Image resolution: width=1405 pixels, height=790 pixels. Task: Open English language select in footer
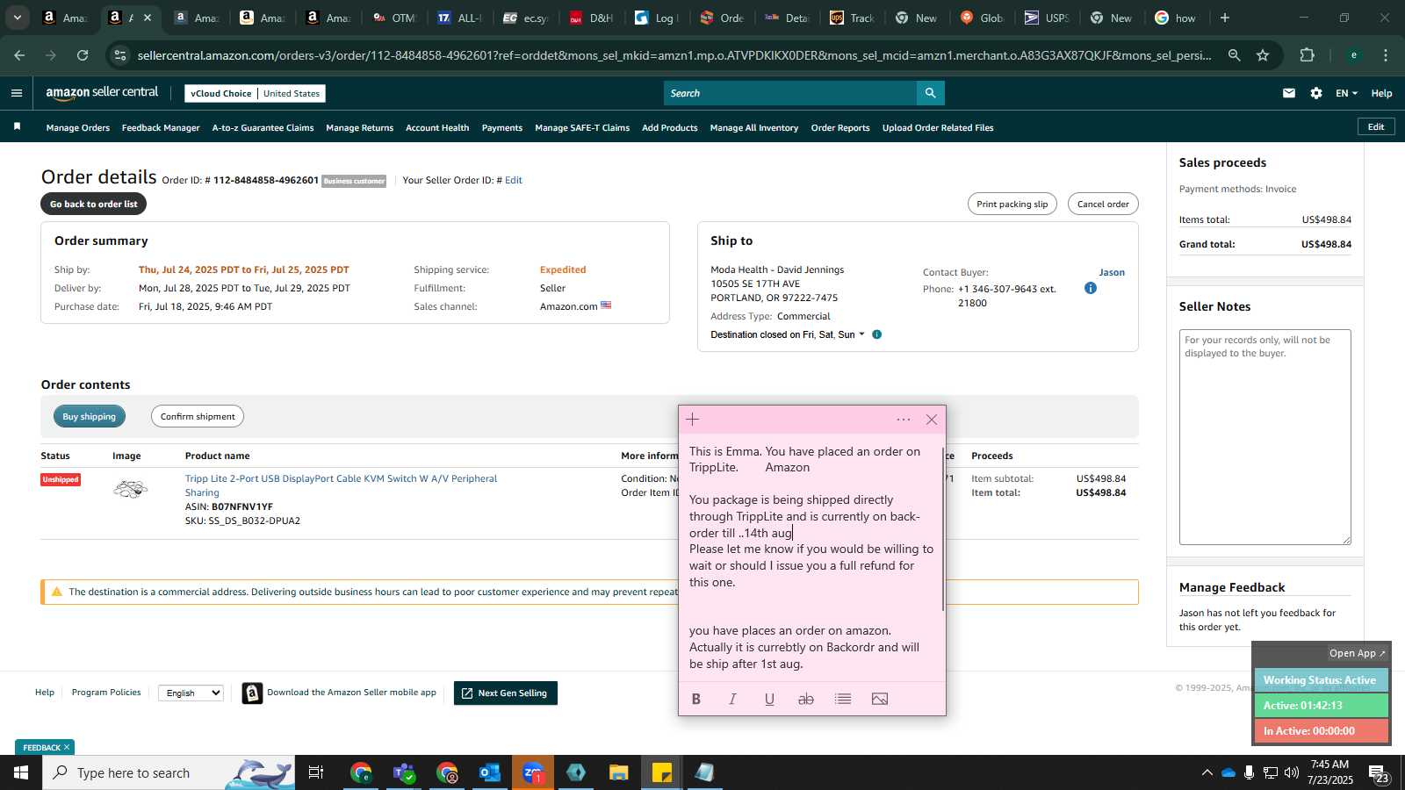(x=191, y=693)
